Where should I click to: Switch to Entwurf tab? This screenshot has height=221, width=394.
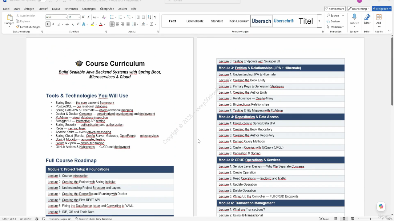[x=43, y=9]
